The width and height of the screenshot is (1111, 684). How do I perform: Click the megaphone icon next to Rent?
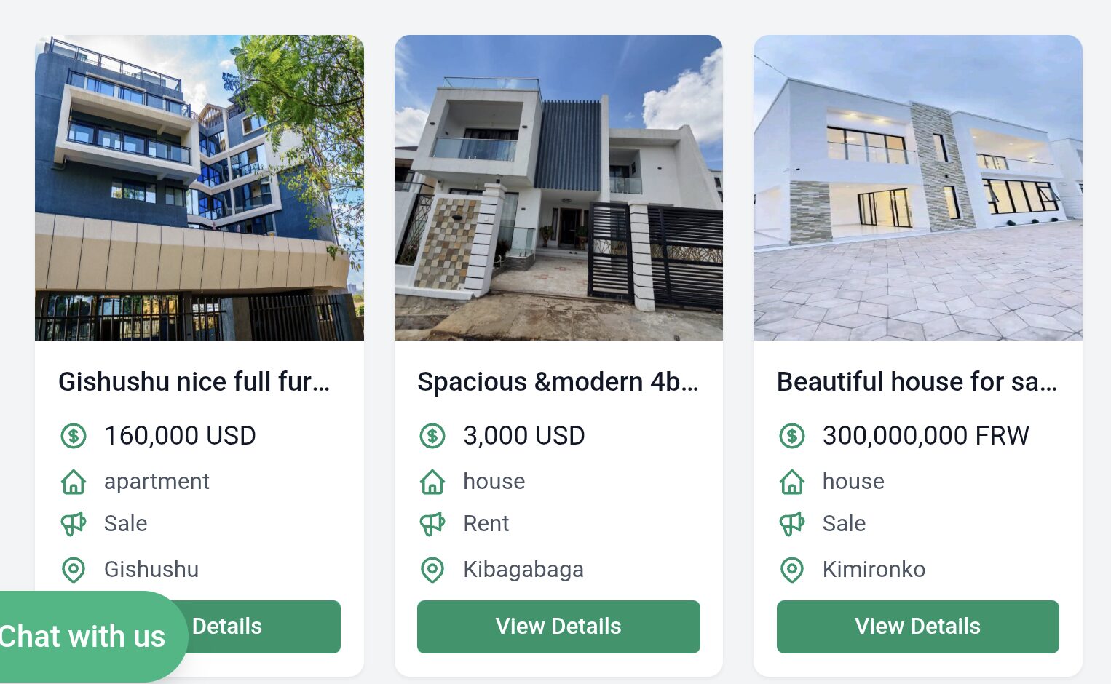tap(432, 524)
